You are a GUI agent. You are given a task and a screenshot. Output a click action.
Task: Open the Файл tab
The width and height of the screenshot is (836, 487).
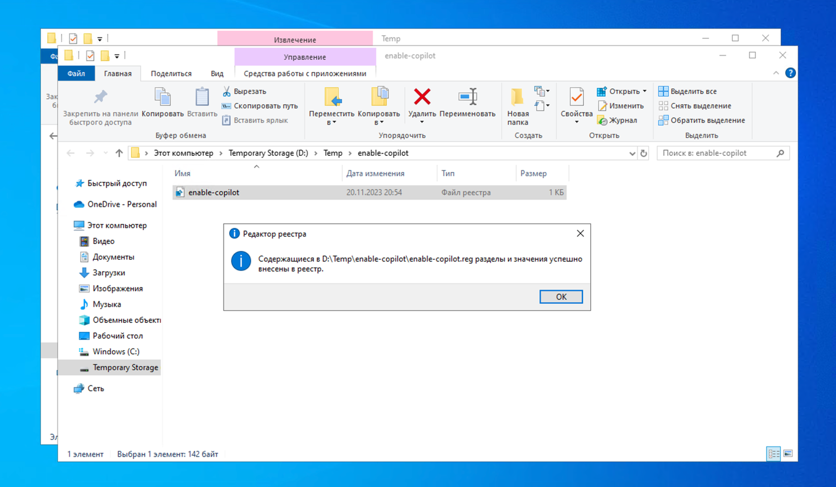pyautogui.click(x=76, y=73)
